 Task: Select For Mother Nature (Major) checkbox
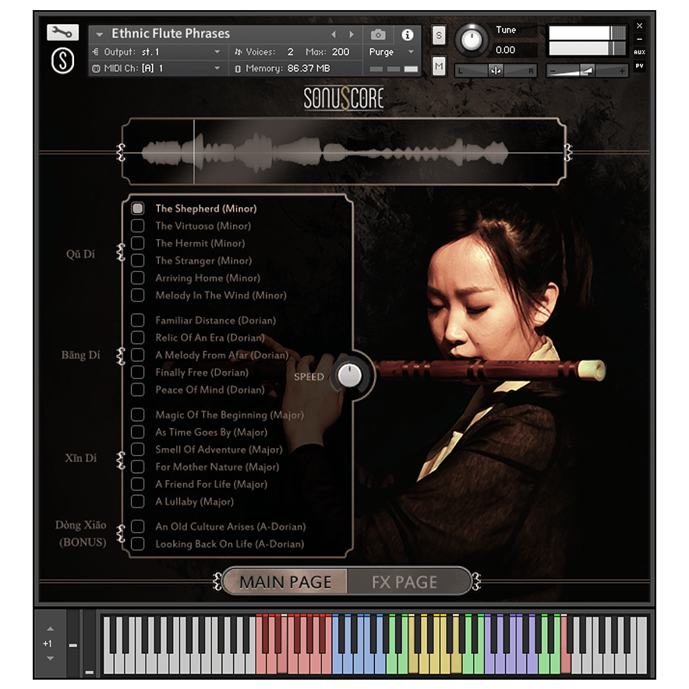click(x=137, y=467)
